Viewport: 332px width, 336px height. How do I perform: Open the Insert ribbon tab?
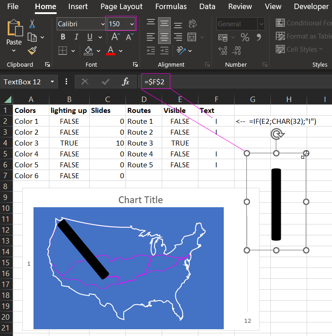click(x=78, y=6)
